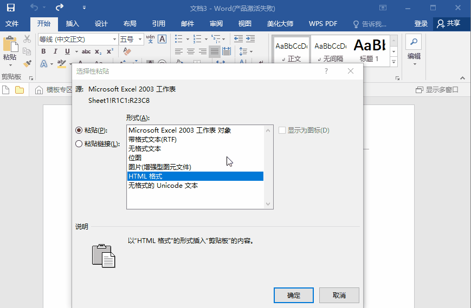Click the 取消 Cancel button

tap(339, 296)
